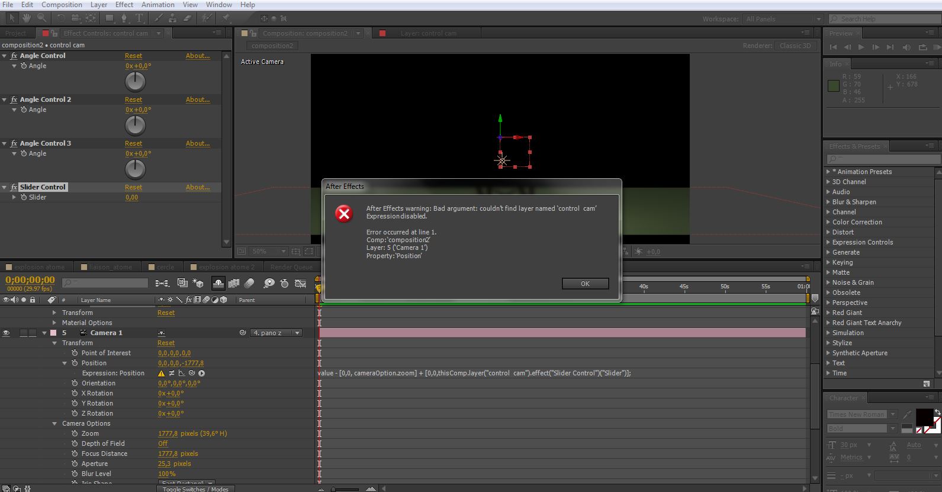Collapse the Camera 1 layer twirl arrow

tap(44, 333)
